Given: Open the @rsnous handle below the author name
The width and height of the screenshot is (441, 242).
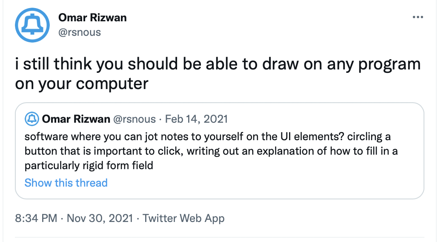Looking at the screenshot, I should (x=80, y=32).
